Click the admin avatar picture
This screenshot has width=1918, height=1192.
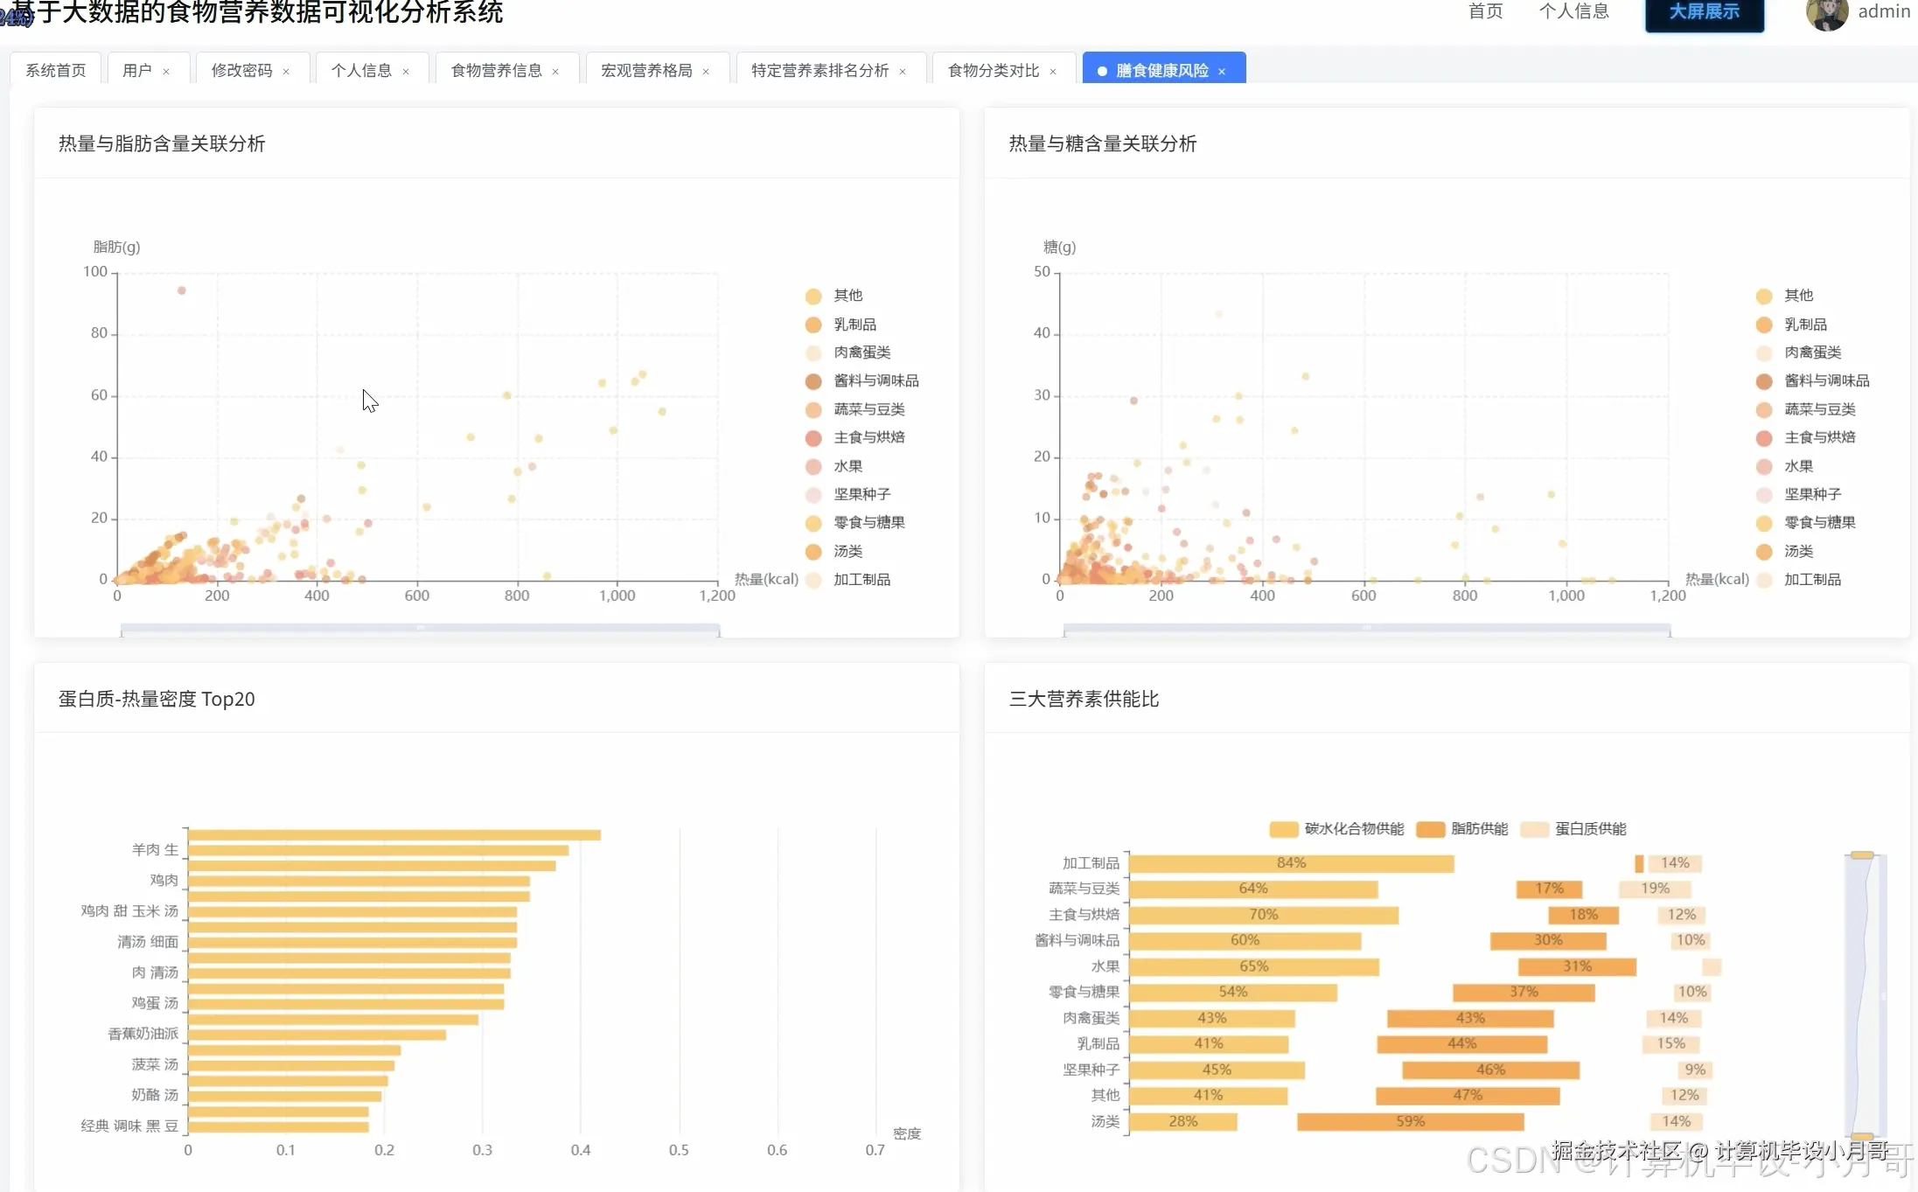pos(1826,13)
